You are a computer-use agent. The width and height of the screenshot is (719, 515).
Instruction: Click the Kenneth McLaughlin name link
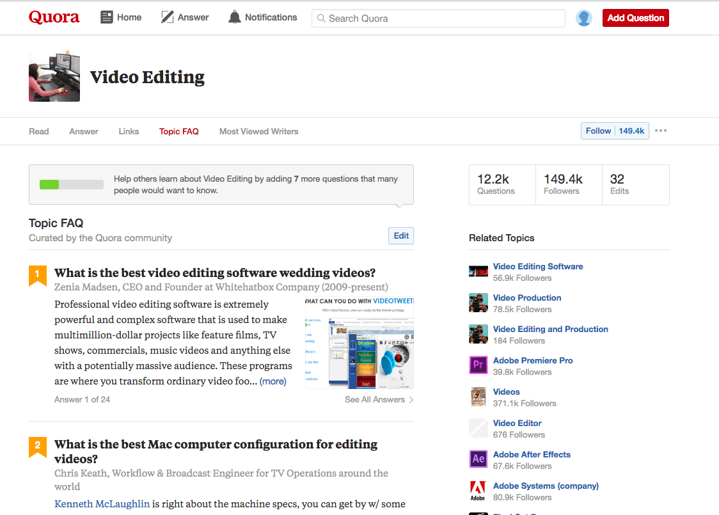[x=102, y=503]
